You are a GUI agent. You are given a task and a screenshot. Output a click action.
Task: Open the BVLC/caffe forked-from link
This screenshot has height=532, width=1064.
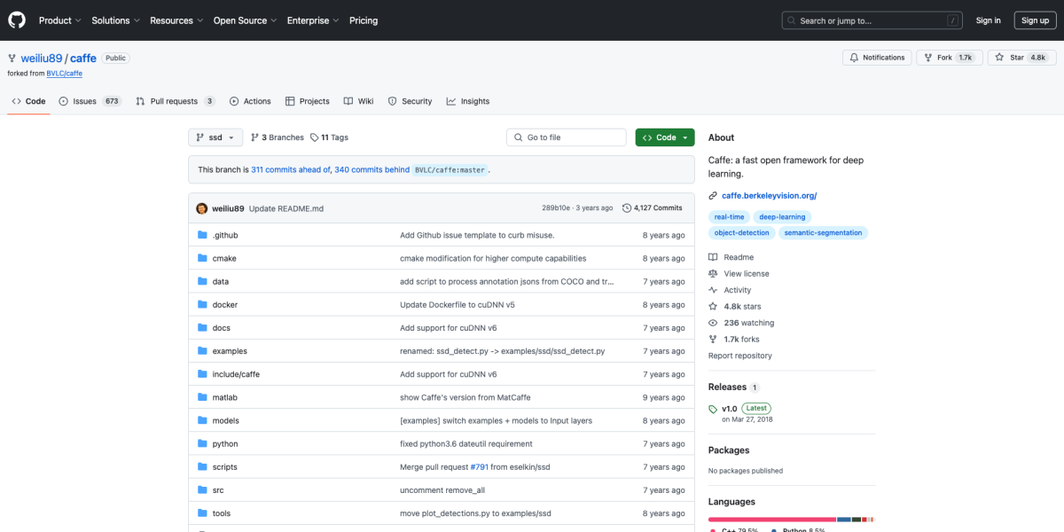65,74
